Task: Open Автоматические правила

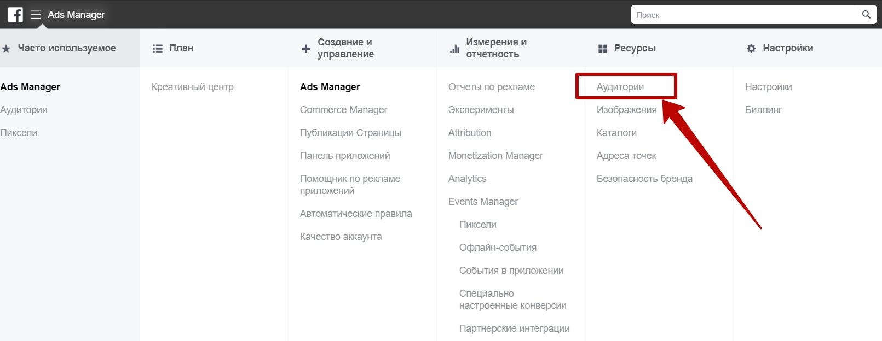Action: [356, 214]
